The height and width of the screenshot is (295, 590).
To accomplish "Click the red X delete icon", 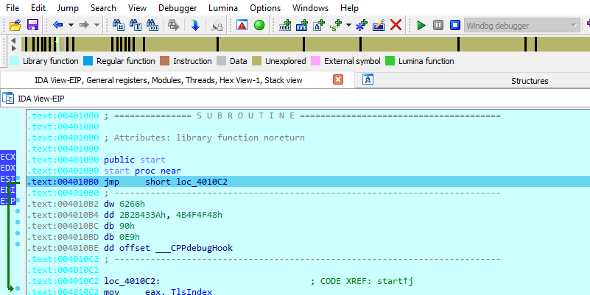I will coord(396,25).
